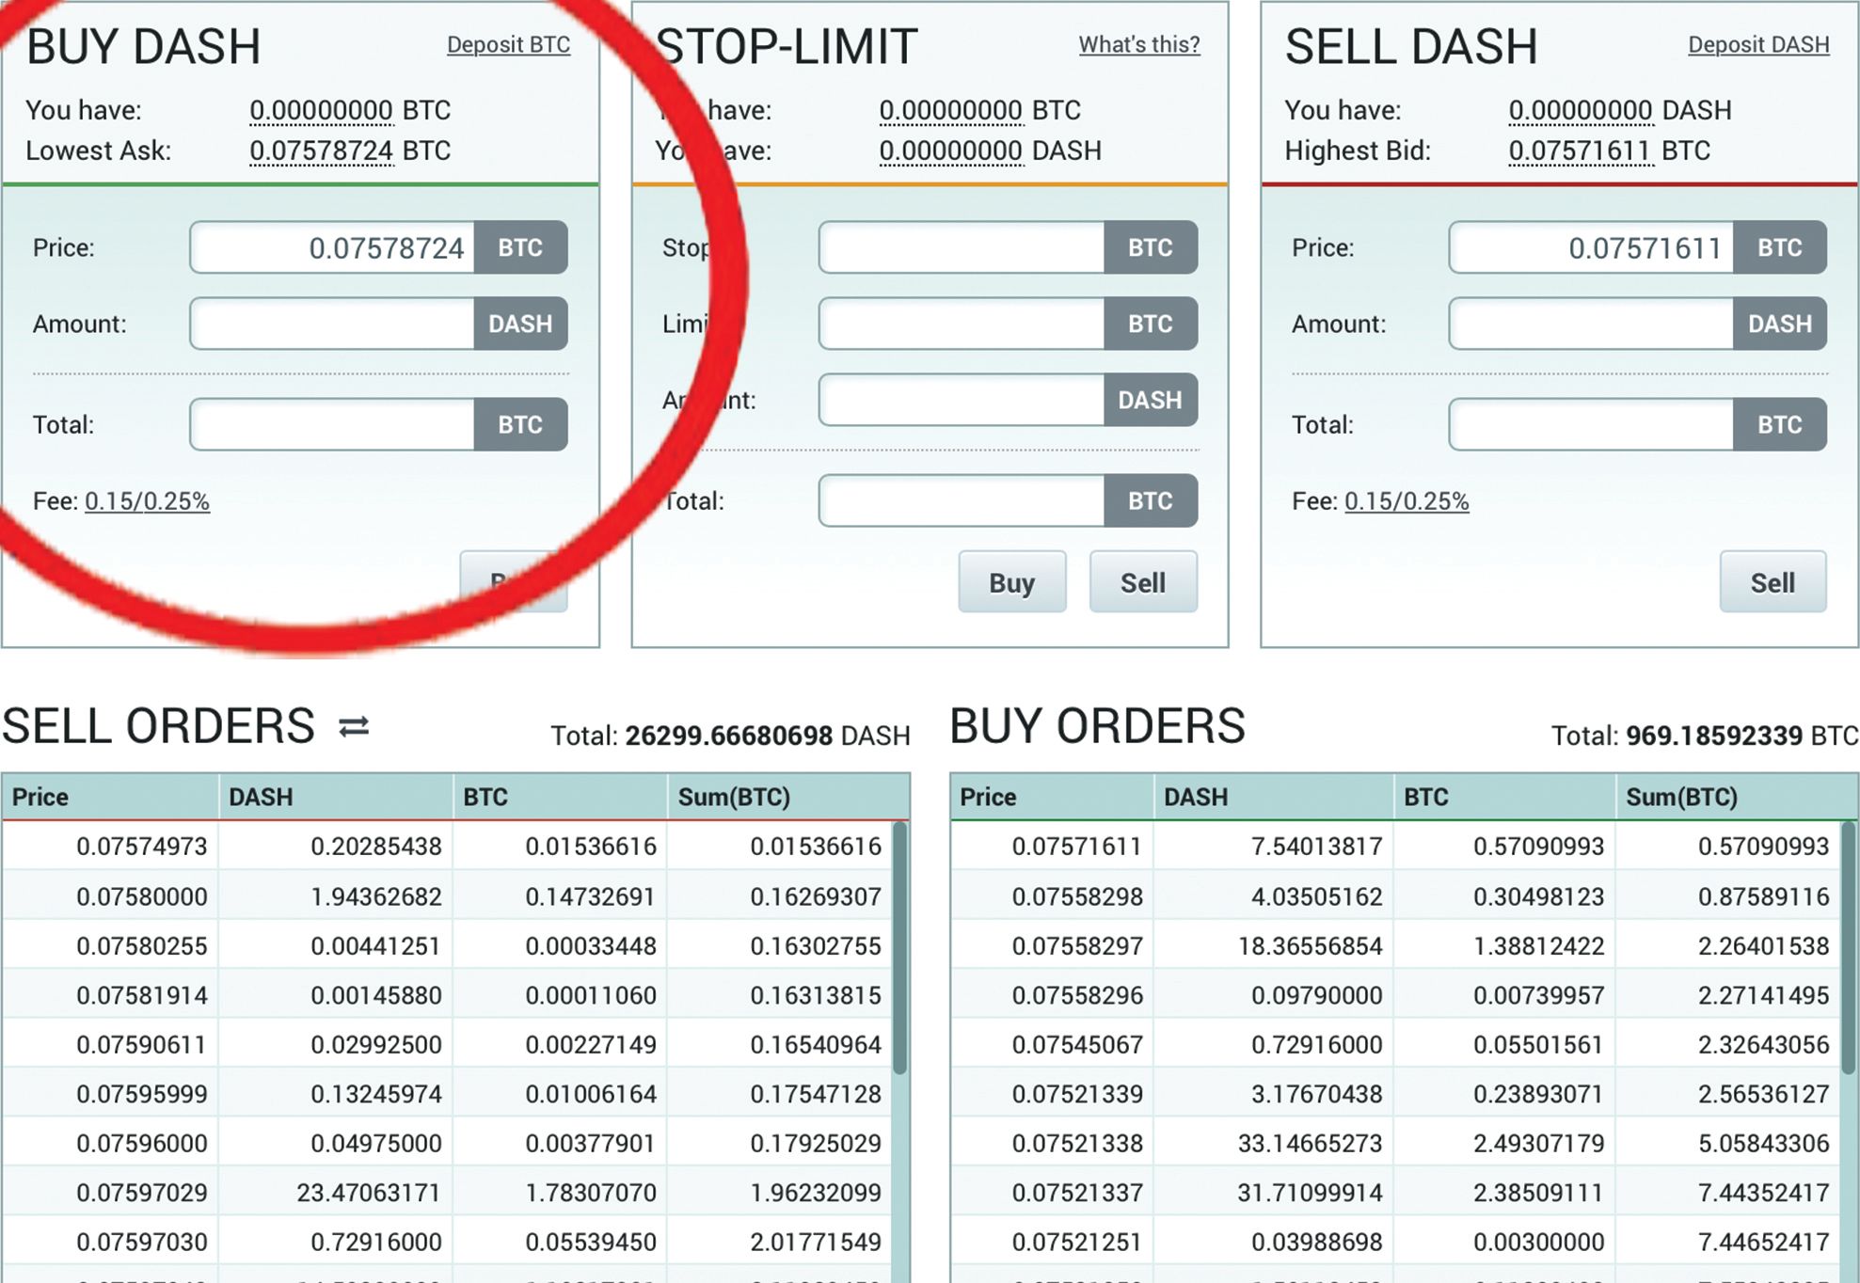Open the Deposit BTC link
Screen dimensions: 1860x1283
pos(508,44)
